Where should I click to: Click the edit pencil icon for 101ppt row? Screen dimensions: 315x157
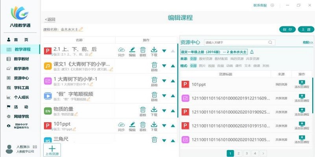[x=132, y=125]
